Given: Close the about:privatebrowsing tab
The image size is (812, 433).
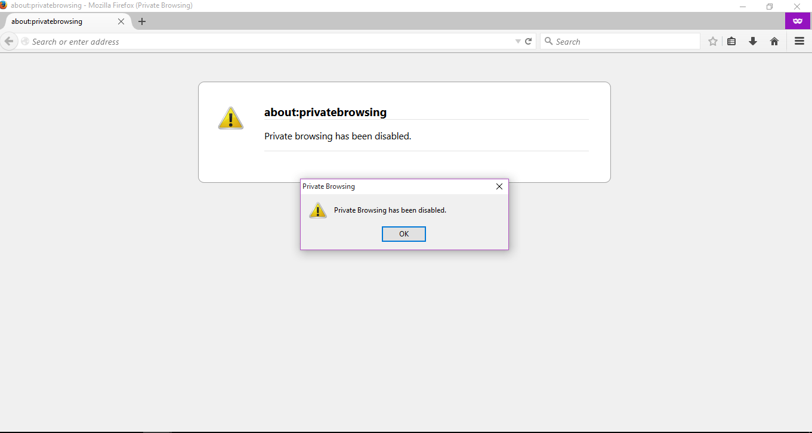Looking at the screenshot, I should click(121, 21).
